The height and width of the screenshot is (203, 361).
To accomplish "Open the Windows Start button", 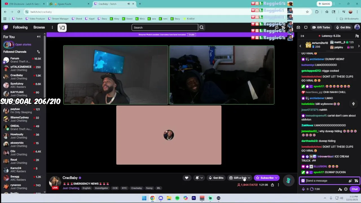I will pyautogui.click(x=144, y=198).
